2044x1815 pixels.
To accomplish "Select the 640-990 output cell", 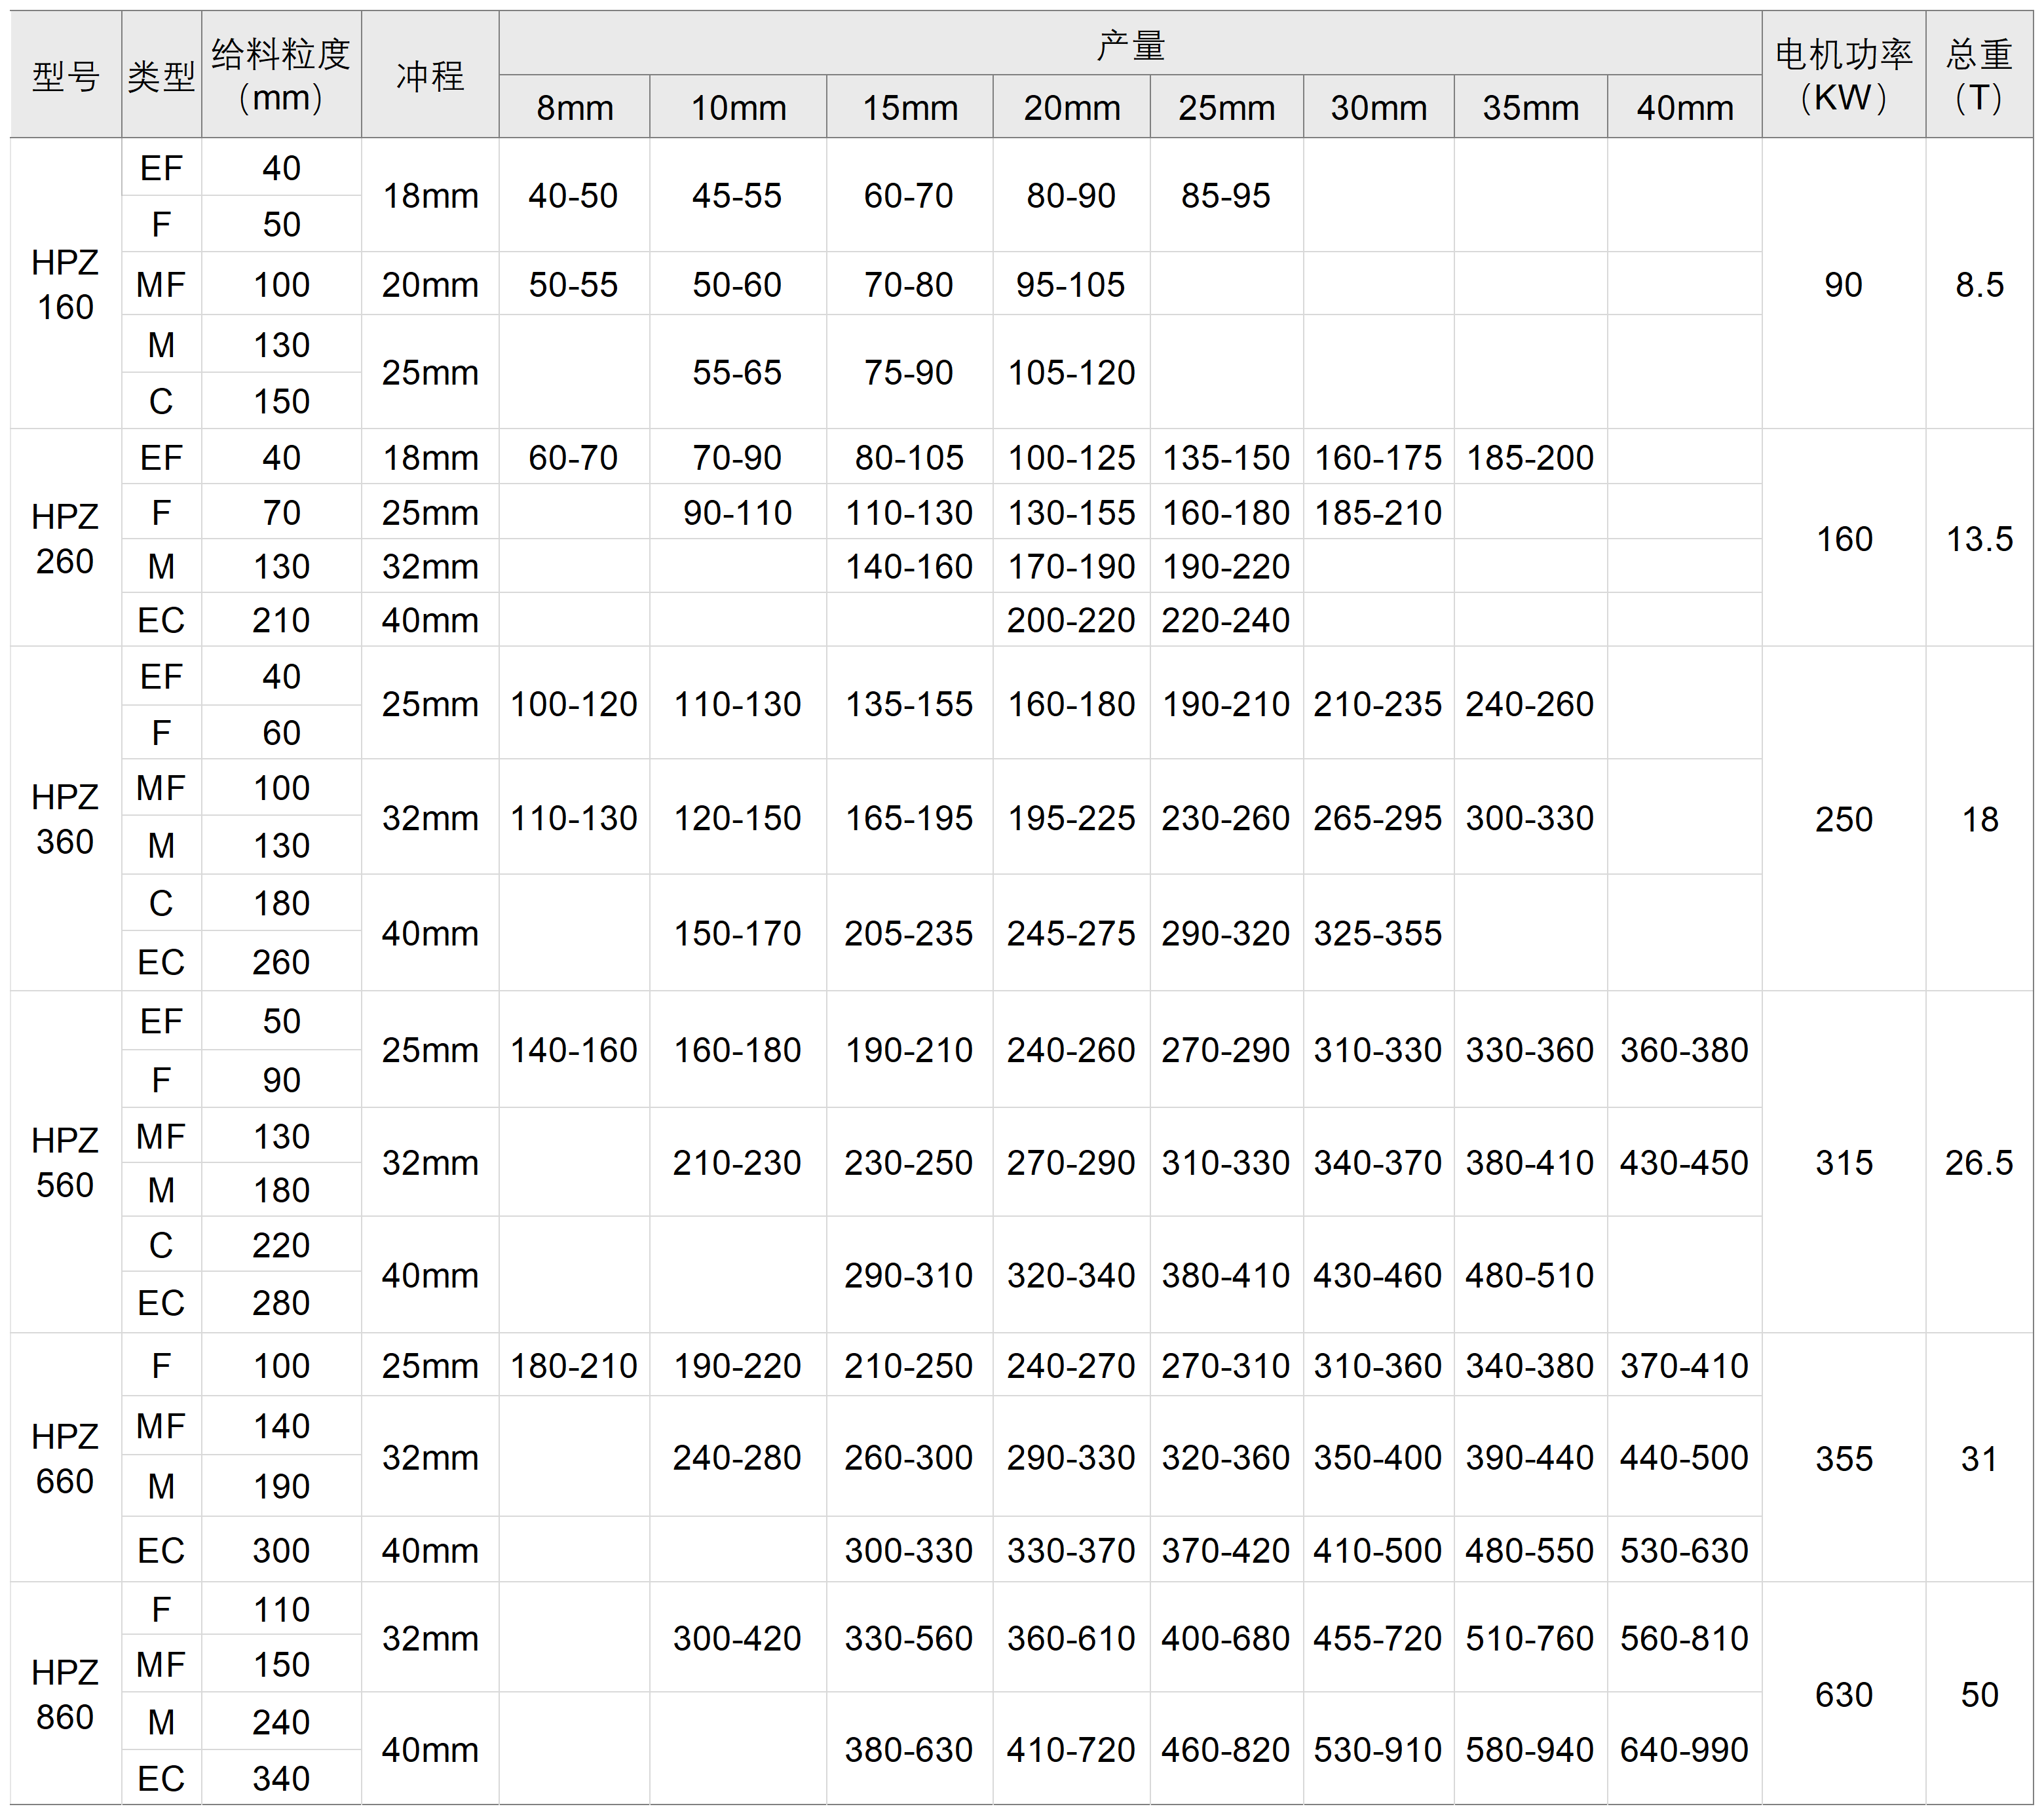I will (x=1684, y=1749).
